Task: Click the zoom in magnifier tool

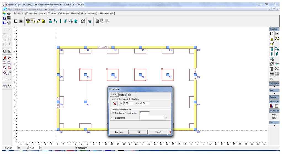Action: point(4,63)
